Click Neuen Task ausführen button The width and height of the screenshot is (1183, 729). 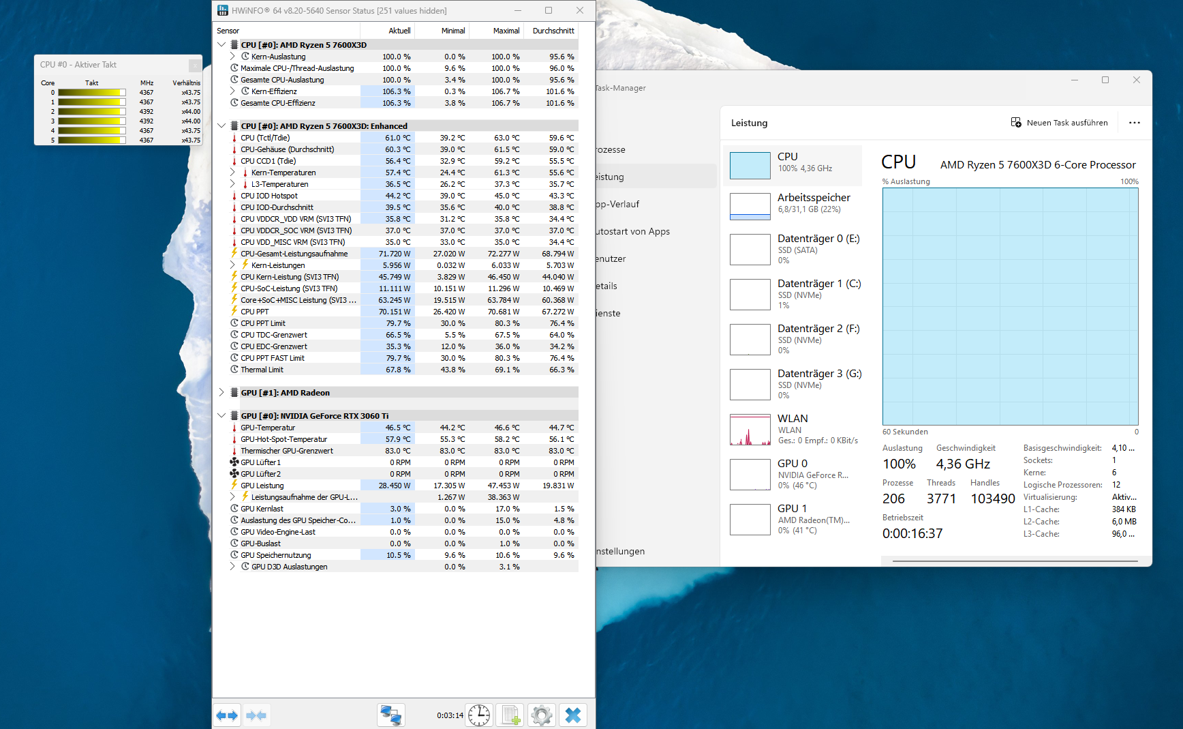point(1060,123)
